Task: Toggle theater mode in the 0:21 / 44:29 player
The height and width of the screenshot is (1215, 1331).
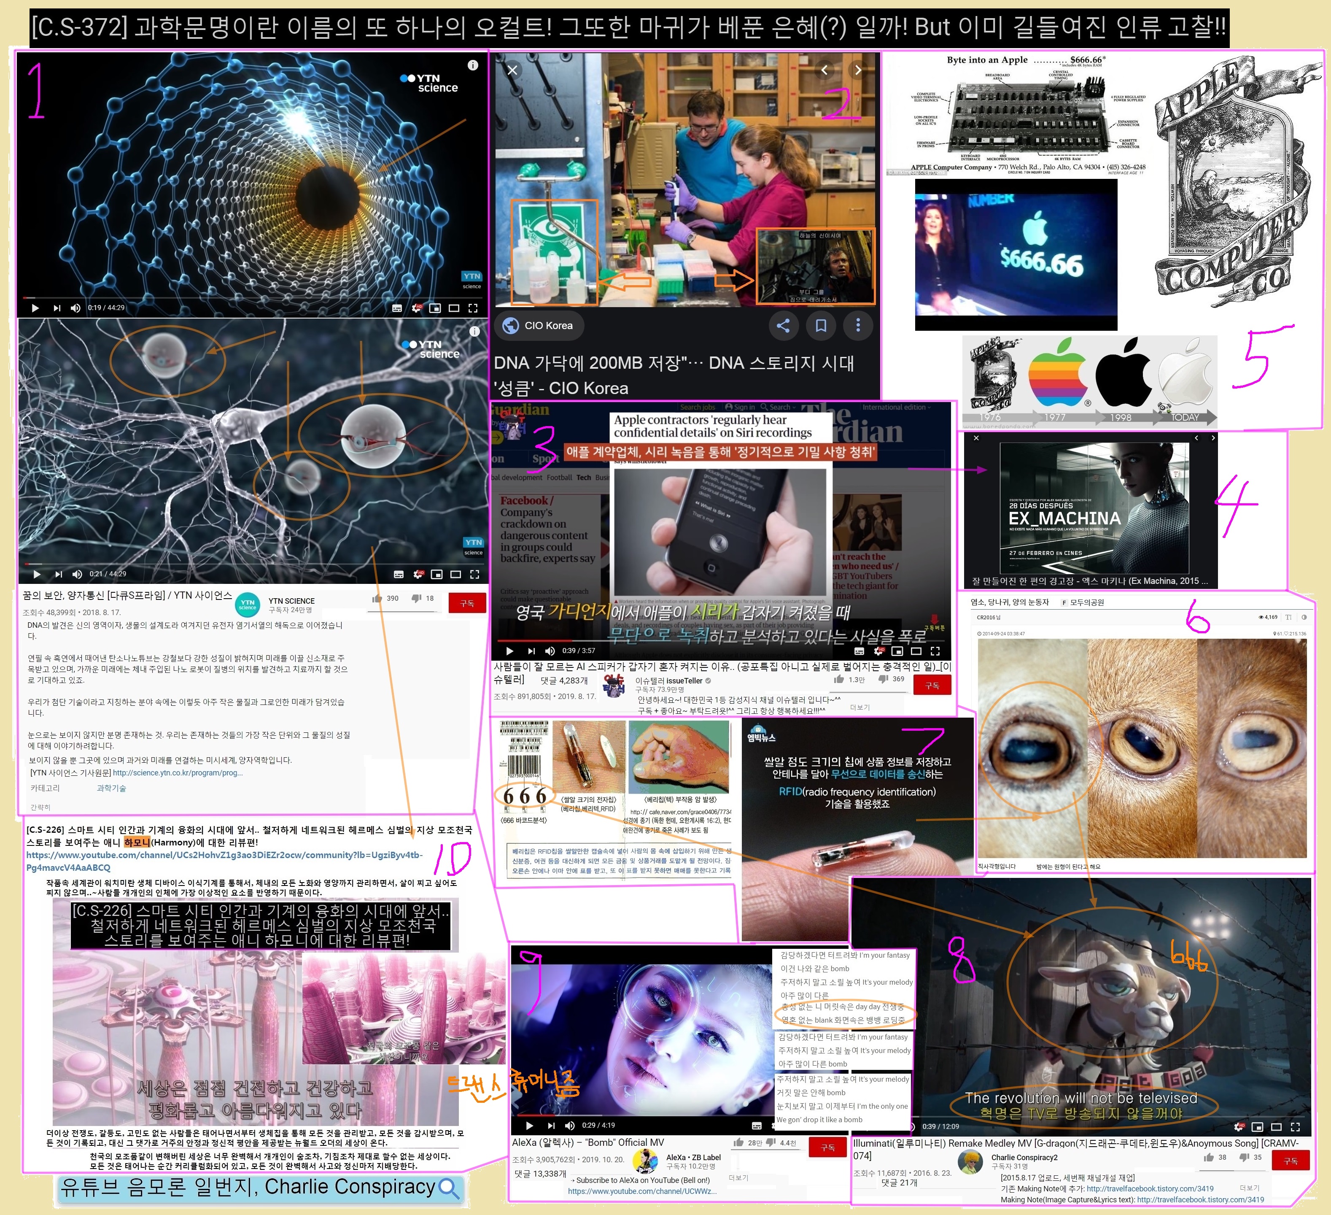Action: coord(455,574)
